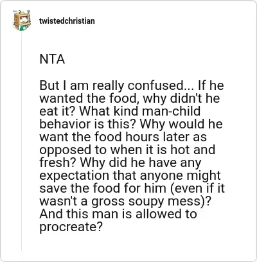The width and height of the screenshot is (257, 262).
Task: Click the line 'wasn't a gross soupy mess)?'
Action: point(125,201)
